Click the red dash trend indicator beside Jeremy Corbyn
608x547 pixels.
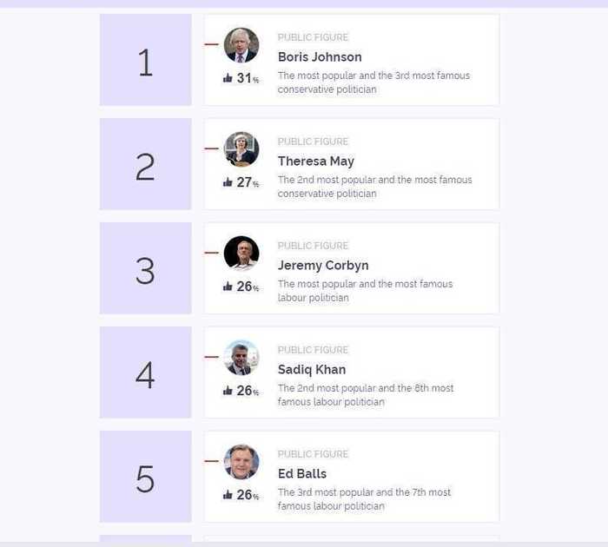(211, 253)
